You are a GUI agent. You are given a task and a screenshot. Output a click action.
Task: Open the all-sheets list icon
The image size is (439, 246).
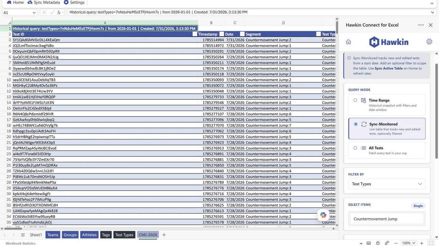click(x=23, y=235)
